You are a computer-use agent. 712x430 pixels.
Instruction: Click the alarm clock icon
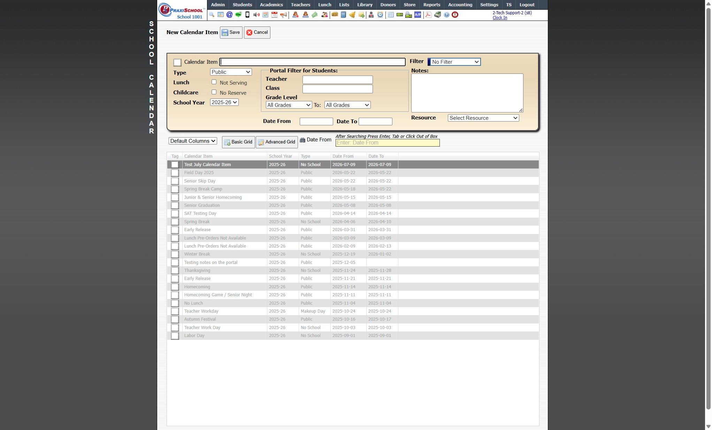point(380,15)
